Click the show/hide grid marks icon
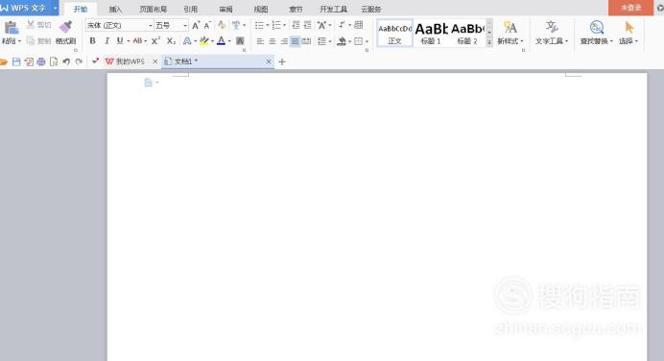664x361 pixels. tap(359, 25)
